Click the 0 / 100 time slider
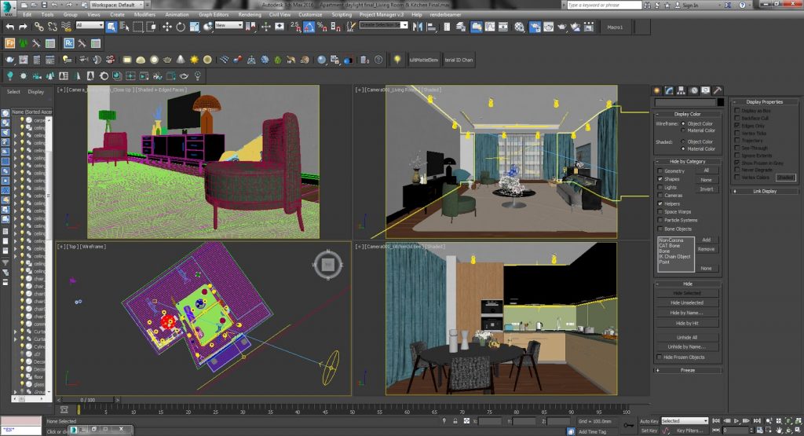Viewport: 804px width, 436px height. tap(88, 400)
